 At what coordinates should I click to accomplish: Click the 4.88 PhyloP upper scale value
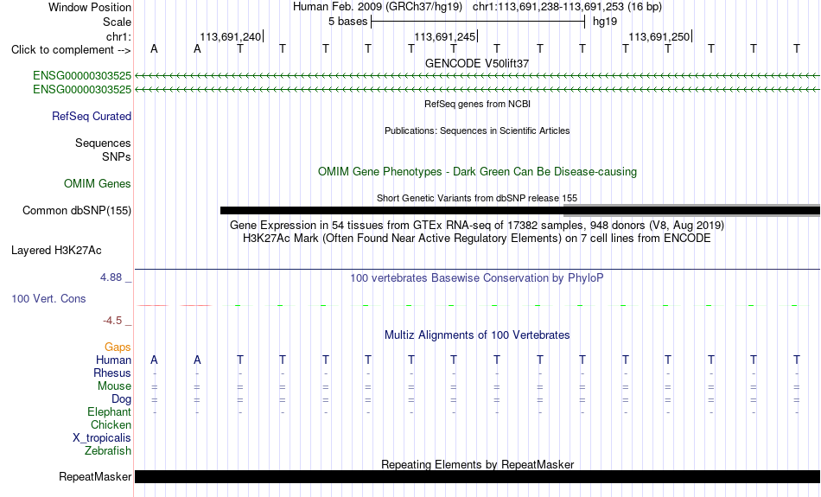[111, 277]
